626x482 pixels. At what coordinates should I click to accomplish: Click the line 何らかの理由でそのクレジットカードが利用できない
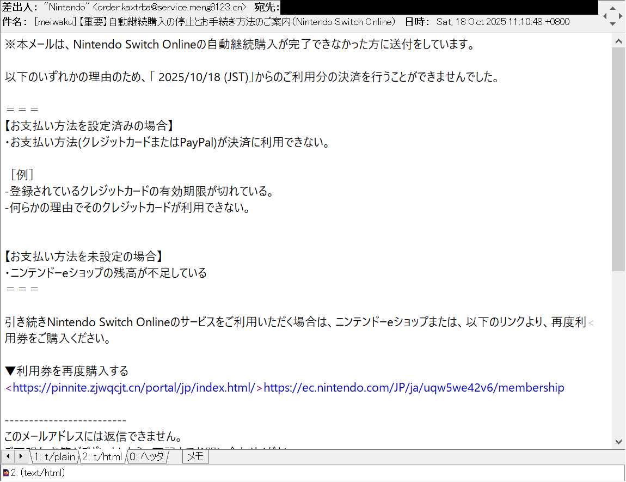[x=127, y=208]
